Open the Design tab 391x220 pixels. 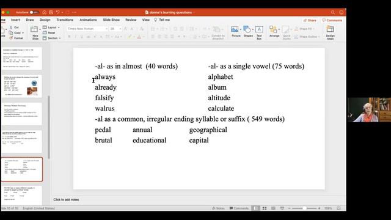coord(45,20)
